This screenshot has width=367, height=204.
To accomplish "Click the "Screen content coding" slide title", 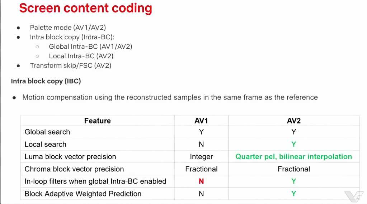I will [85, 8].
